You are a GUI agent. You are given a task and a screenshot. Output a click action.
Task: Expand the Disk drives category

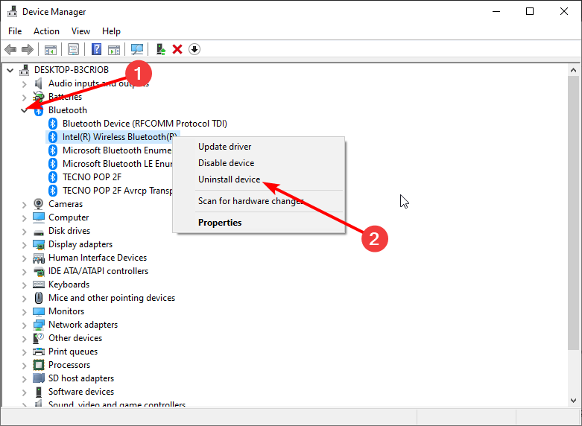(x=25, y=231)
